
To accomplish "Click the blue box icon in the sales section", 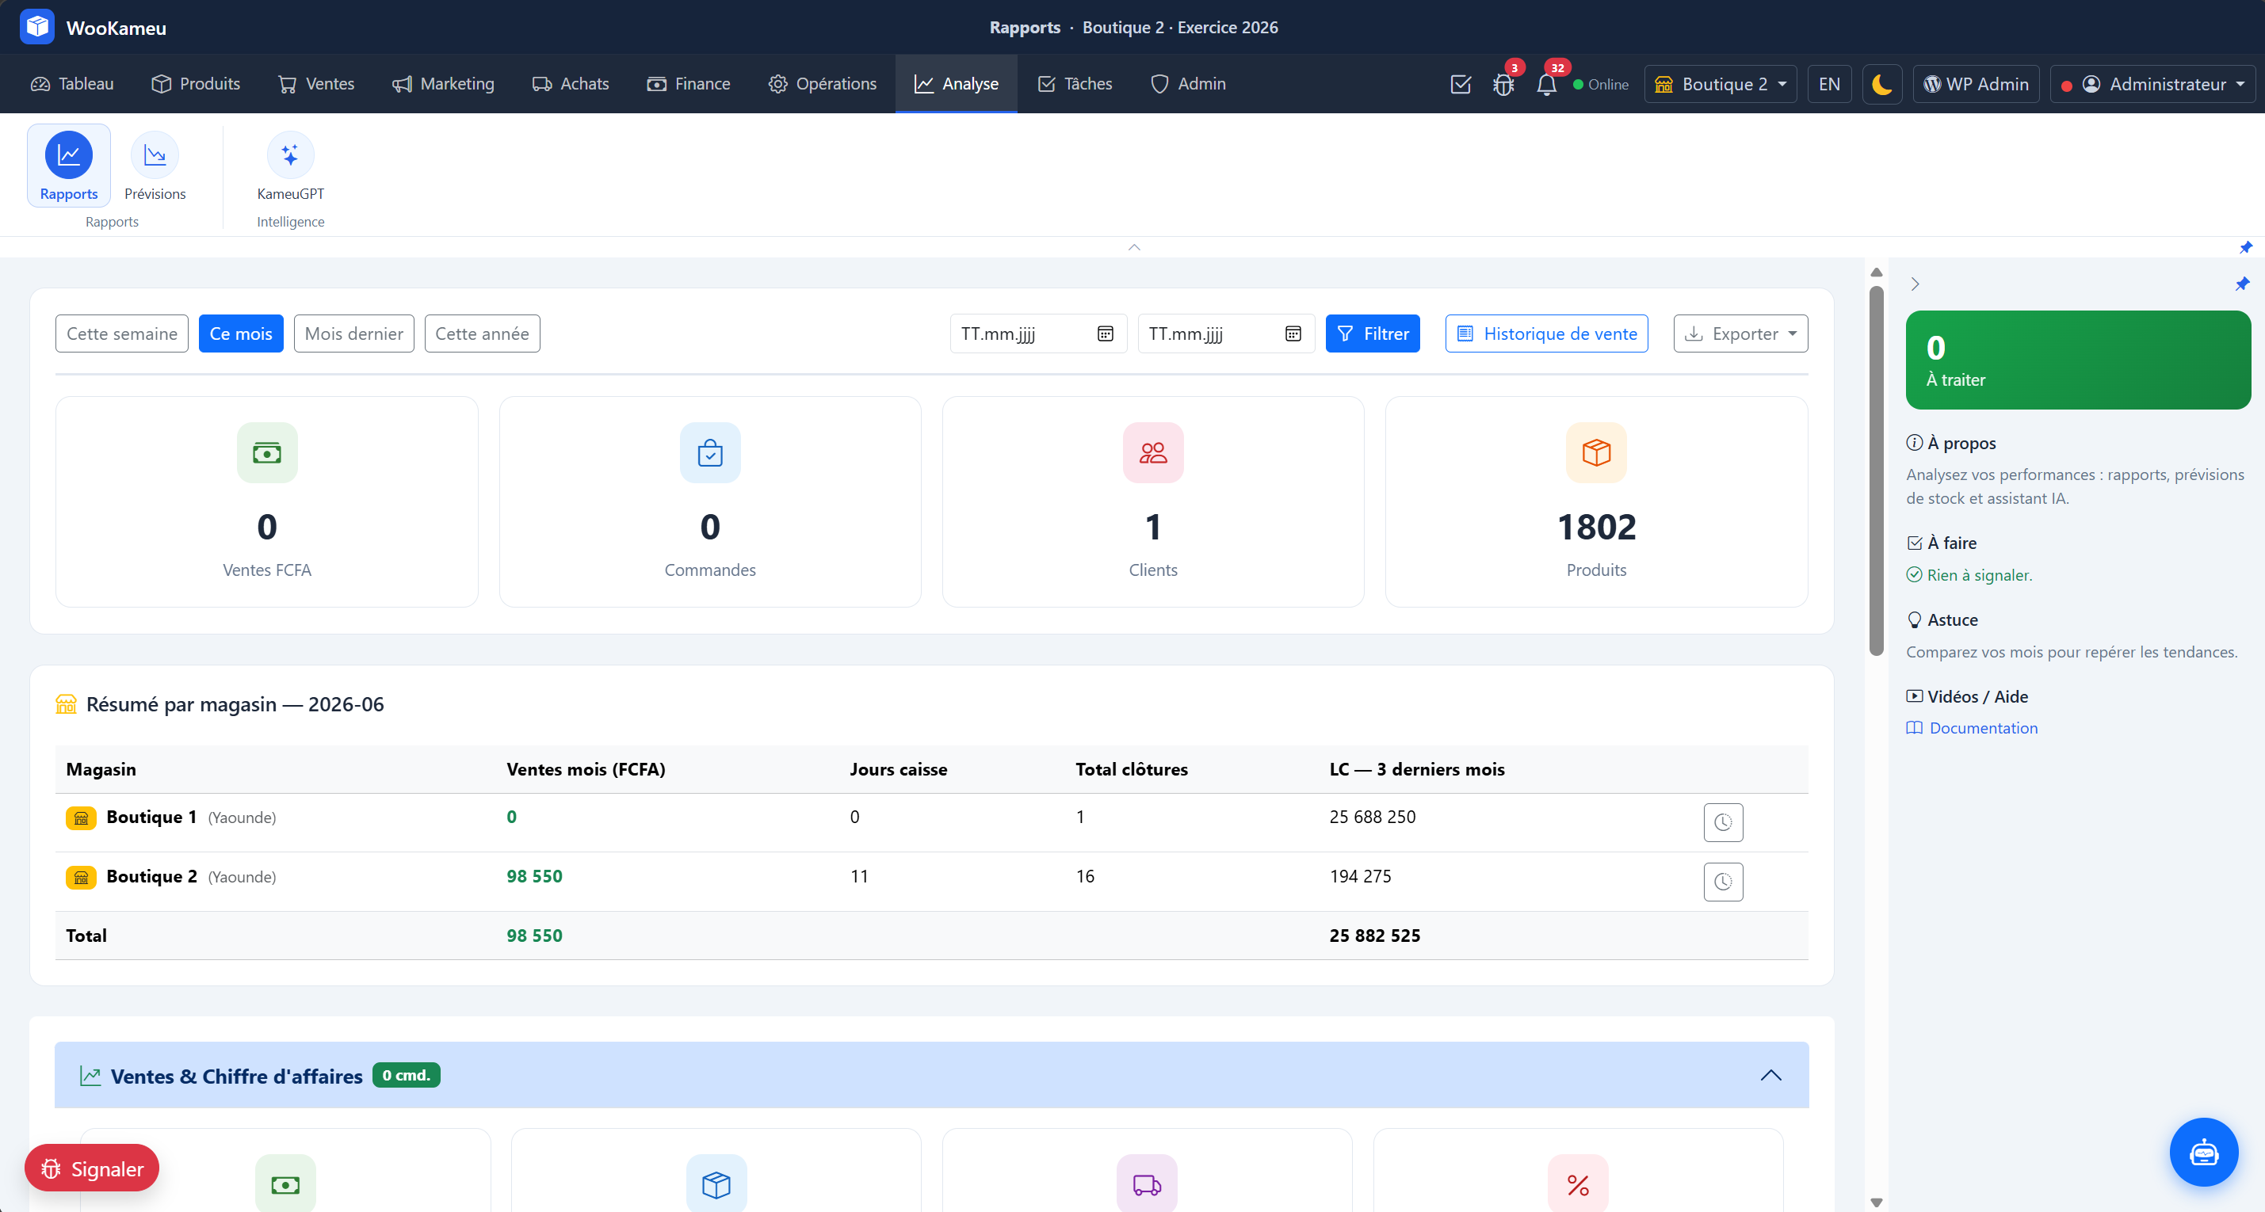I will pos(716,1183).
